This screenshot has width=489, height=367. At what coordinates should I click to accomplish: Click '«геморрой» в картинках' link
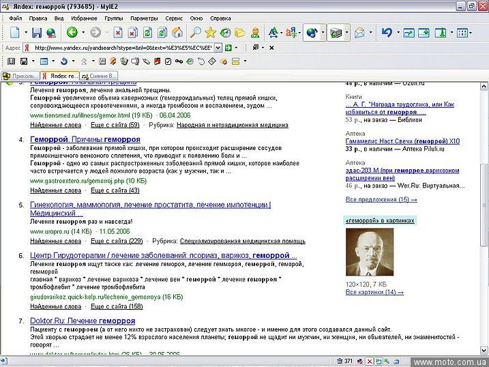(x=380, y=221)
